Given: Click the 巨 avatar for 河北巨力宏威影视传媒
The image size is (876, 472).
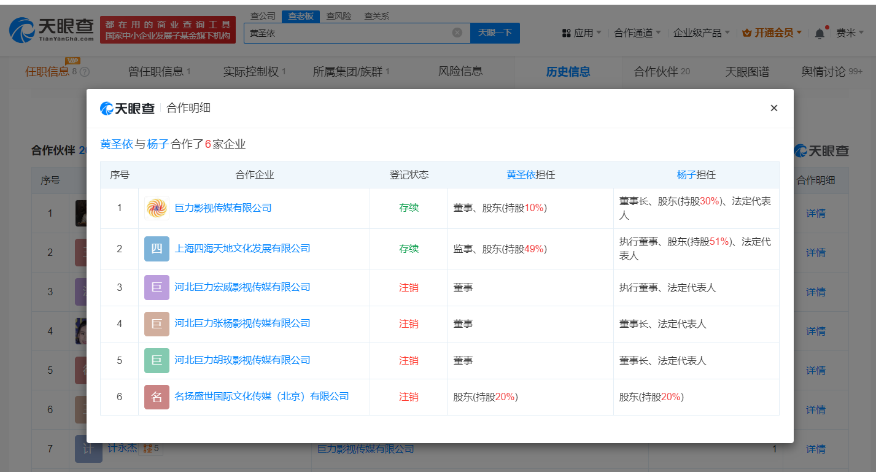Looking at the screenshot, I should [x=157, y=287].
